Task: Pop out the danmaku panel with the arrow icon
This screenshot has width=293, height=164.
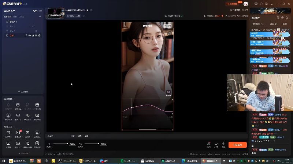Action: [x=287, y=17]
